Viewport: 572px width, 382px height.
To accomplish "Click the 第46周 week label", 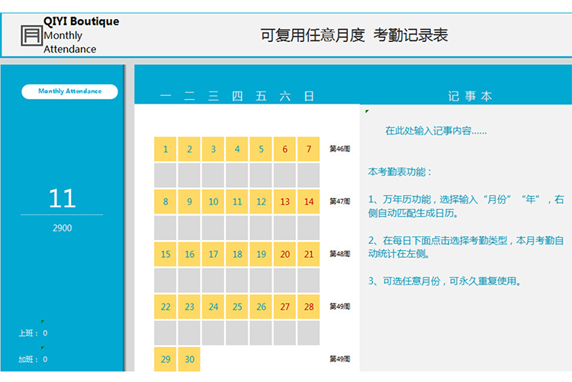I will pos(339,149).
